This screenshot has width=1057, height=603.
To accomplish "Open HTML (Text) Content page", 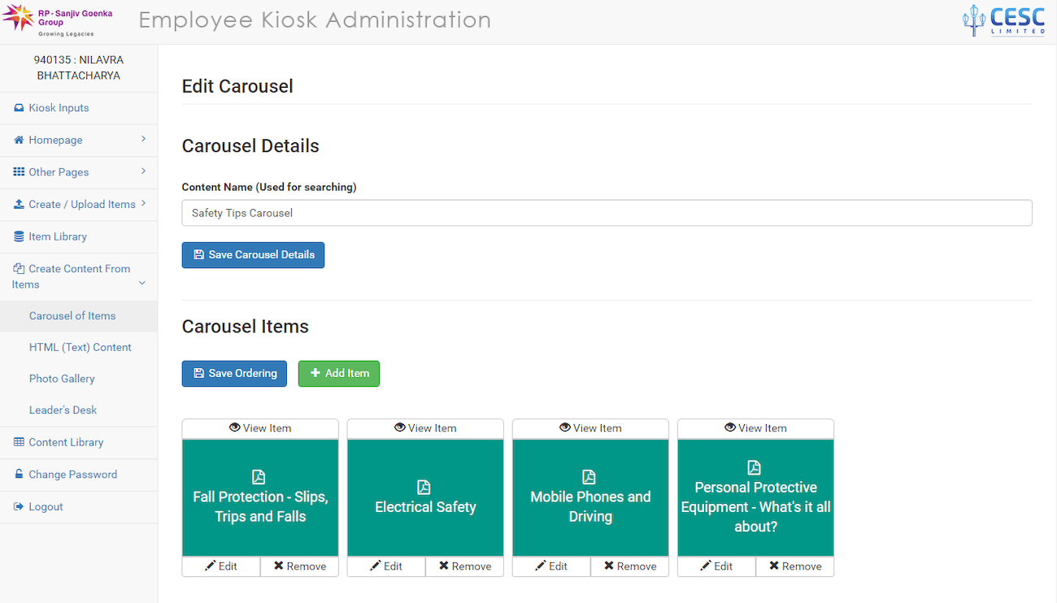I will tap(80, 347).
